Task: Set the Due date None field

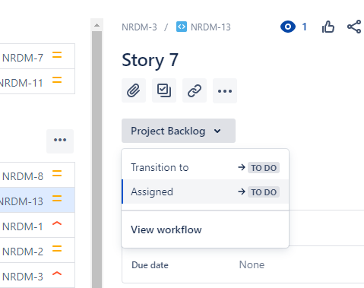Action: 252,264
